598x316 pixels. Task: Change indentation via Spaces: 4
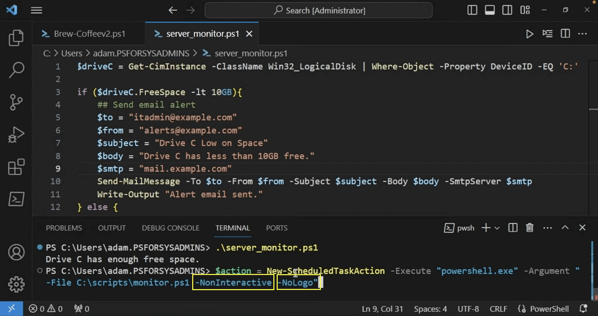tap(430, 309)
